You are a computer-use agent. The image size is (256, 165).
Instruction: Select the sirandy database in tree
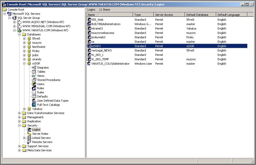pos(37,59)
